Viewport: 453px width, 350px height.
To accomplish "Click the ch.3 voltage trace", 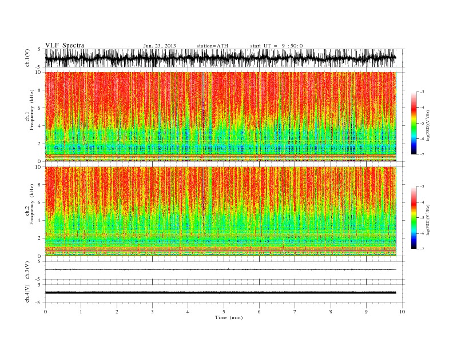I will [x=221, y=269].
